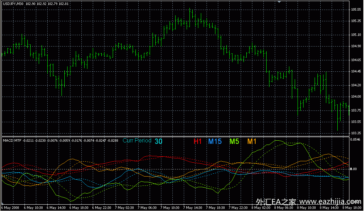The image size is (364, 211).
Task: Click the 6 May 18:30 time label
Action: pos(79,207)
